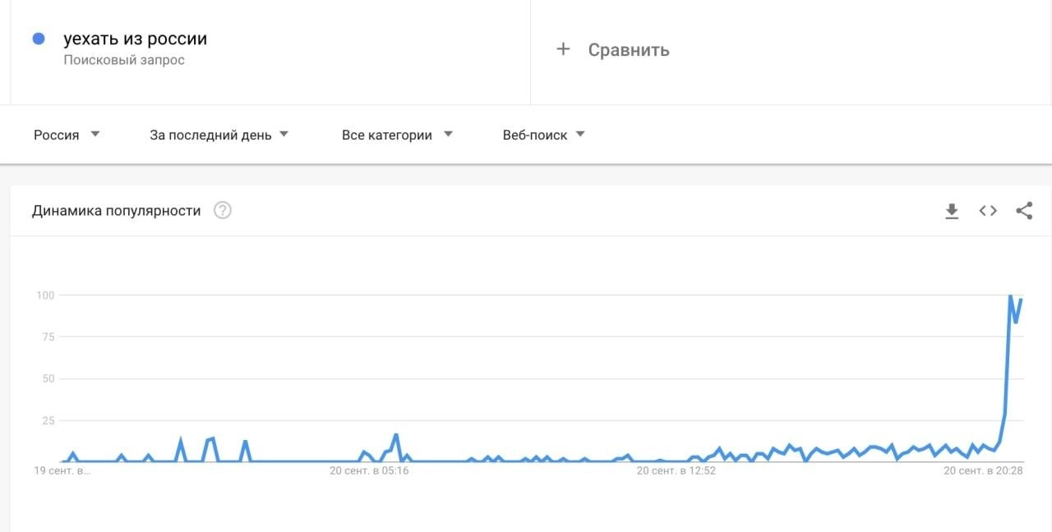This screenshot has height=532, width=1052.
Task: Click the Динамика популярности heading
Action: pyautogui.click(x=117, y=211)
